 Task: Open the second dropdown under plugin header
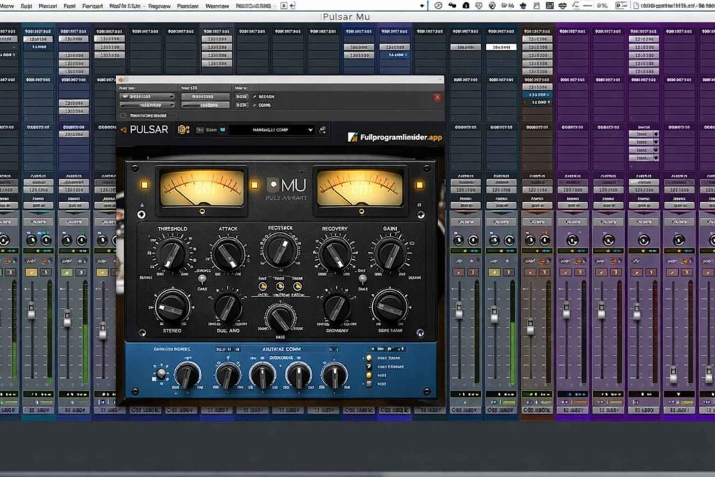[147, 105]
